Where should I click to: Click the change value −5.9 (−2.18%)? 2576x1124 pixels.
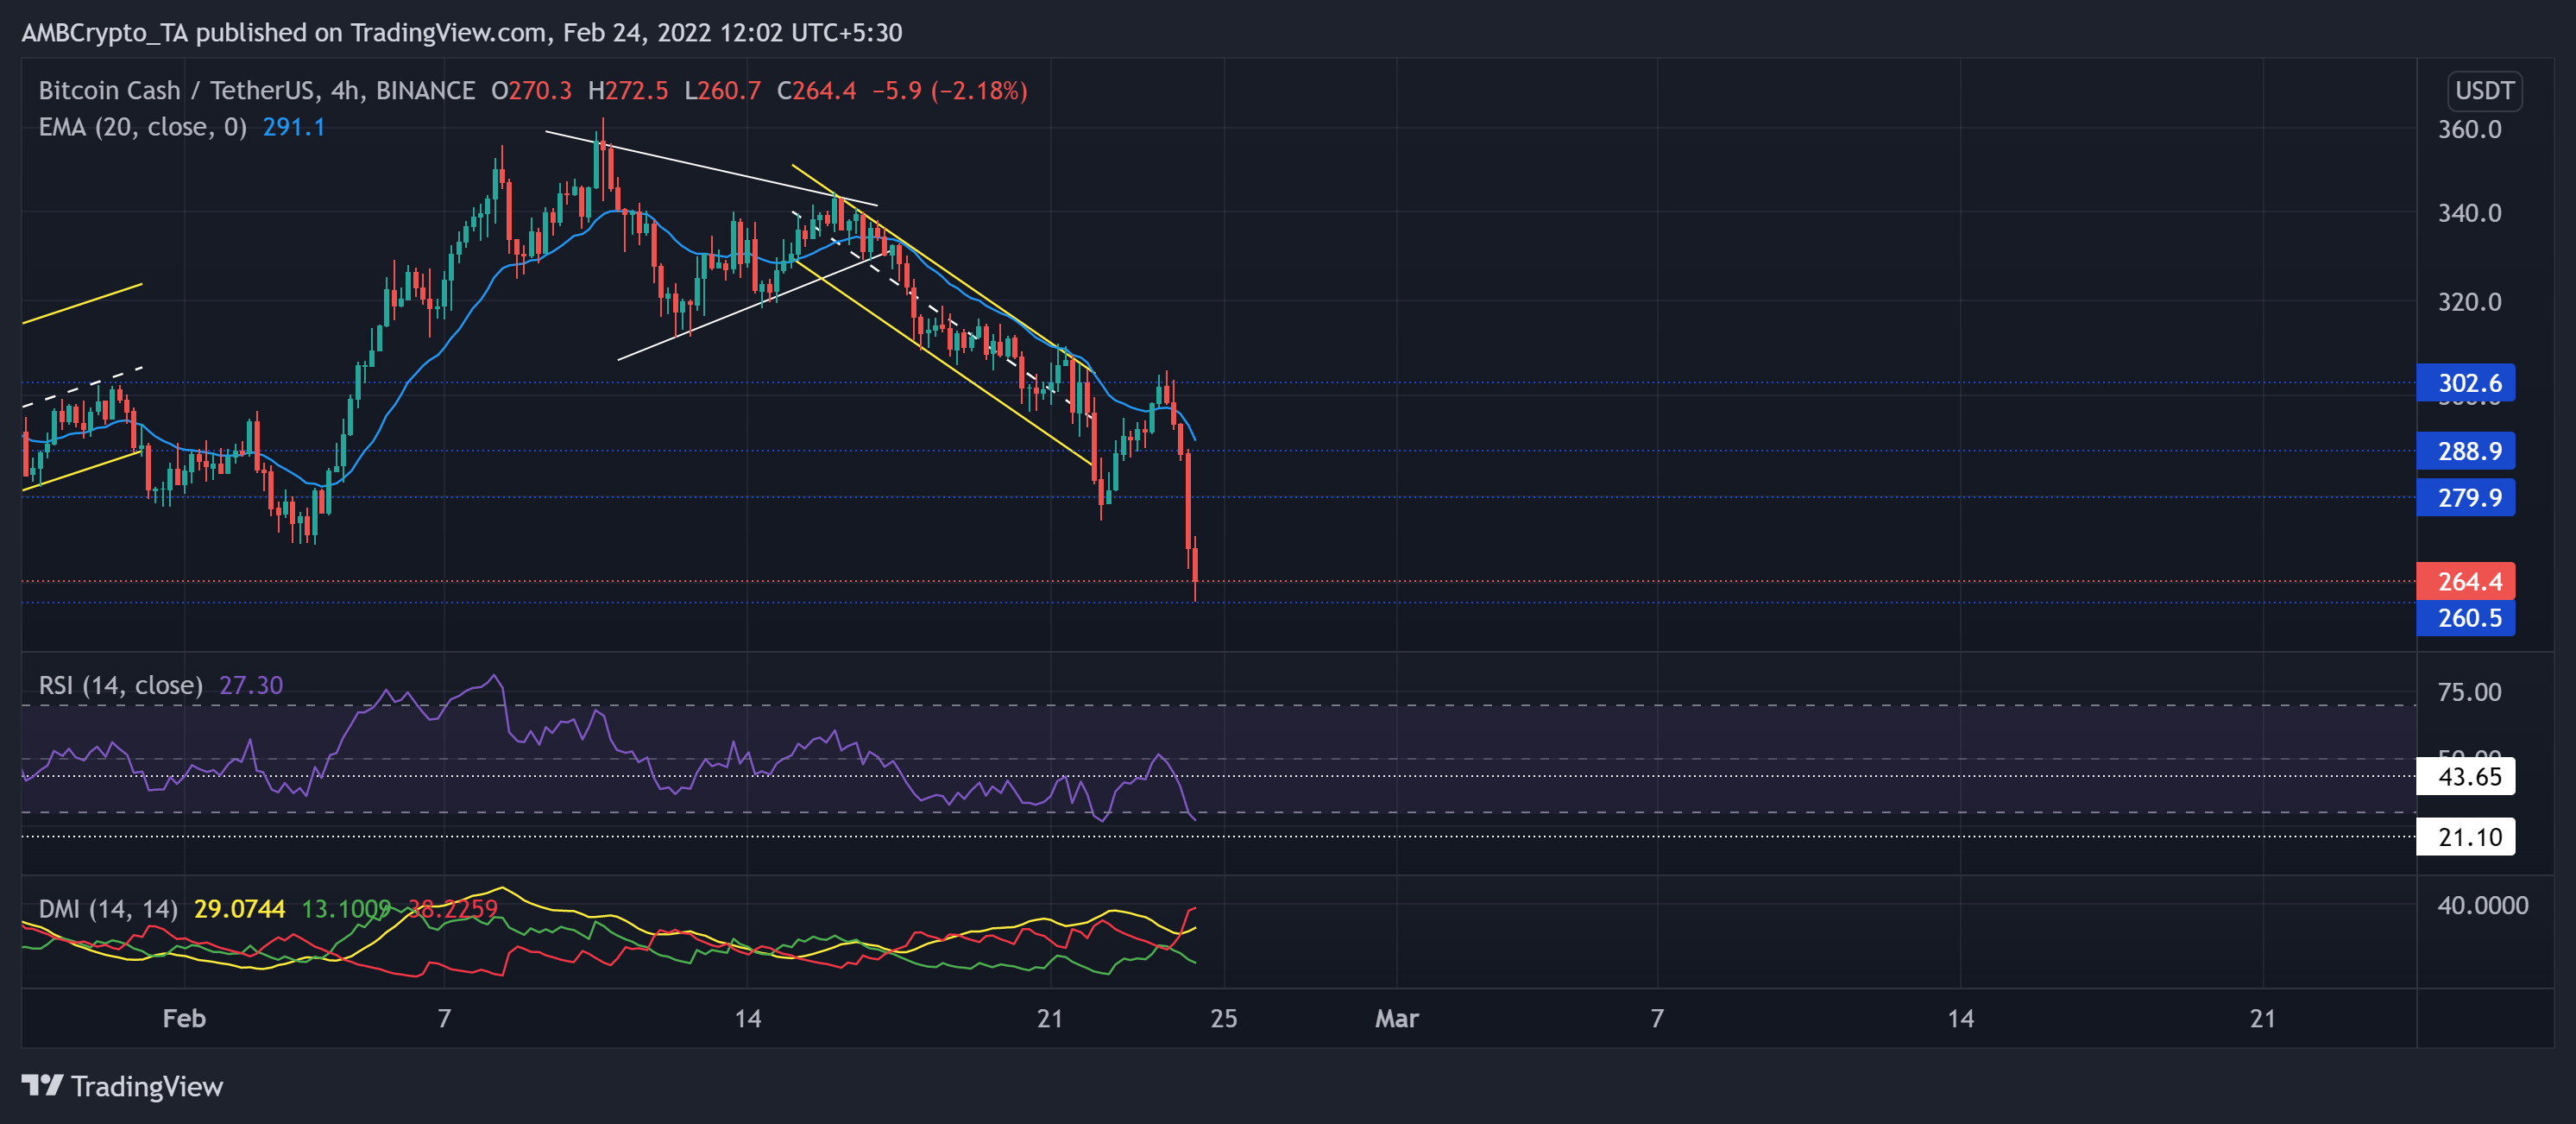949,91
